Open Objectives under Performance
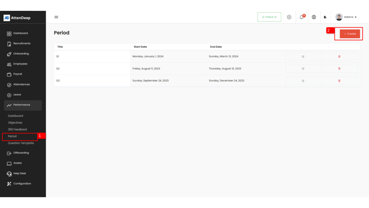 [x=15, y=123]
